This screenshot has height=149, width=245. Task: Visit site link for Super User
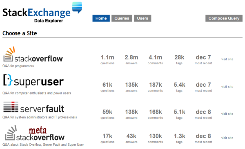[x=227, y=87]
